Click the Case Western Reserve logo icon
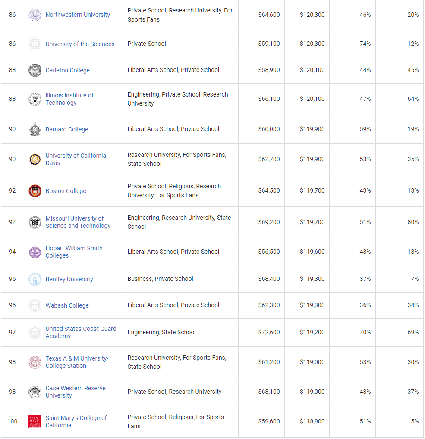This screenshot has height=439, width=425. pos(35,392)
